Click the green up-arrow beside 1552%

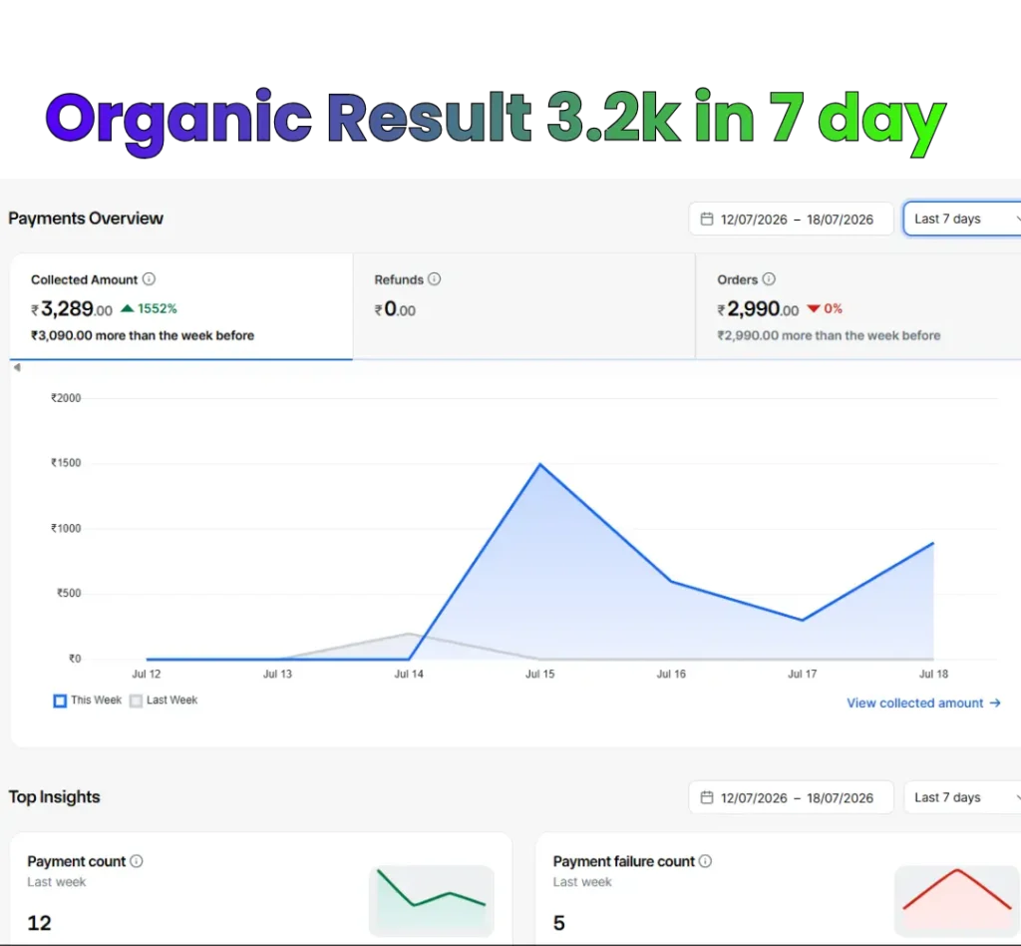[128, 308]
